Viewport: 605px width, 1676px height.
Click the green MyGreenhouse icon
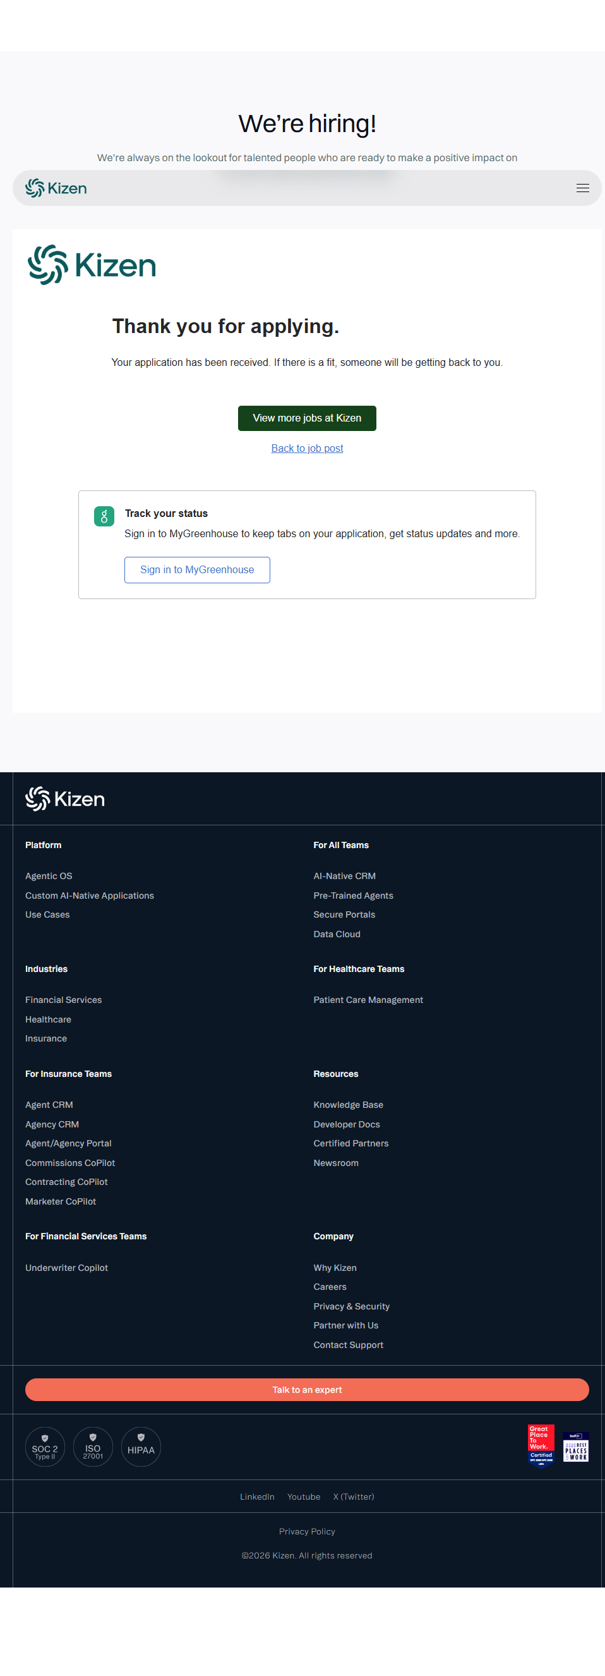tap(104, 516)
